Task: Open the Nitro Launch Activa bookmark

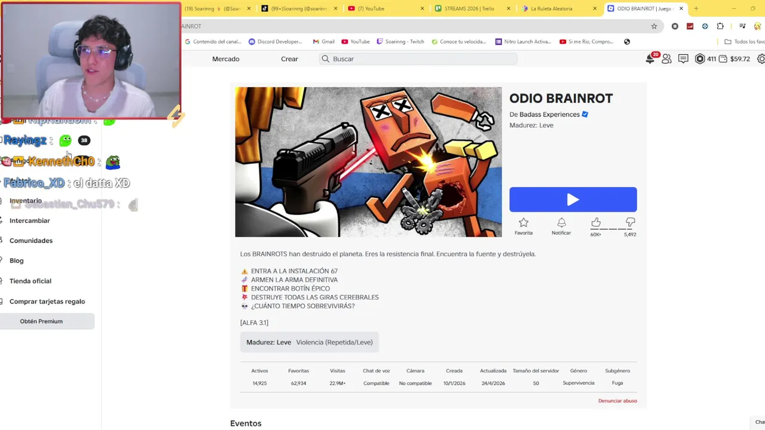Action: point(524,42)
